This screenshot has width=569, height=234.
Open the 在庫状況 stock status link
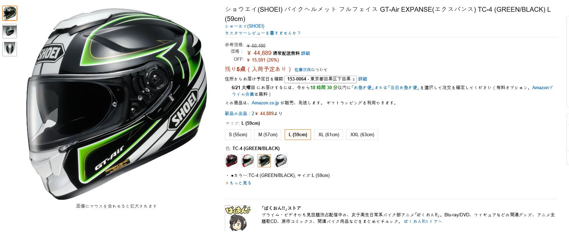pyautogui.click(x=303, y=70)
